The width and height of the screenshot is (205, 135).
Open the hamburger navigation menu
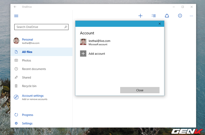(x=16, y=16)
